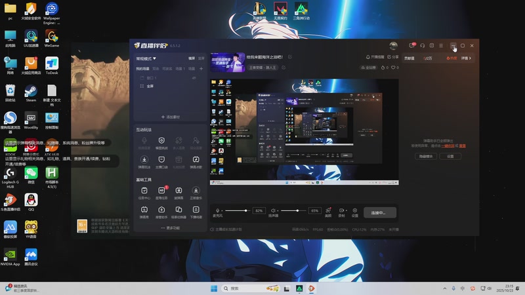
Task: Show hidden system tray icons chevron
Action: click(445, 288)
